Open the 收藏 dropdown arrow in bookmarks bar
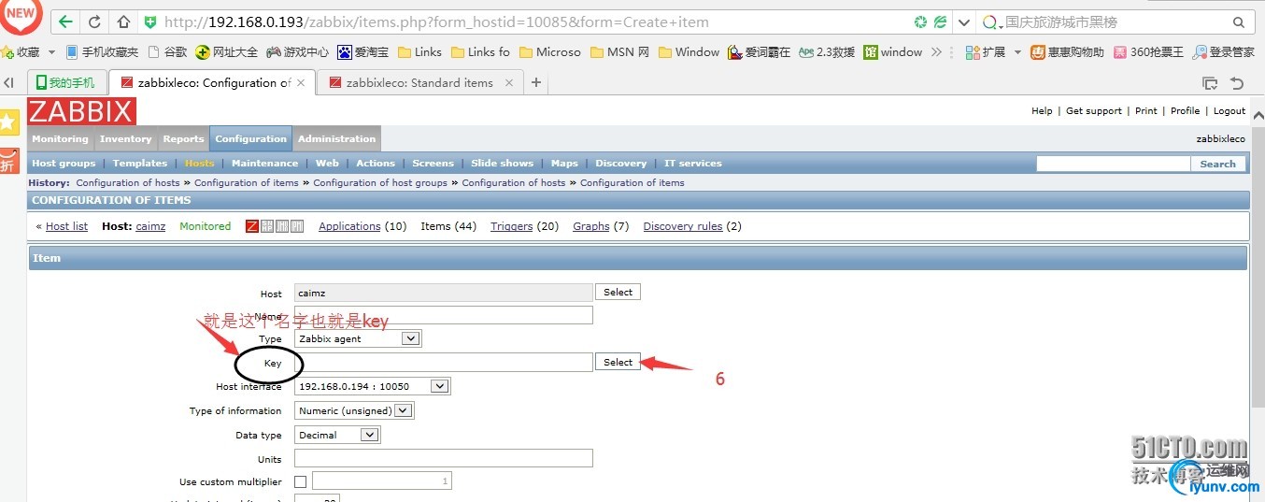Viewport: 1265px width, 502px height. coord(51,52)
